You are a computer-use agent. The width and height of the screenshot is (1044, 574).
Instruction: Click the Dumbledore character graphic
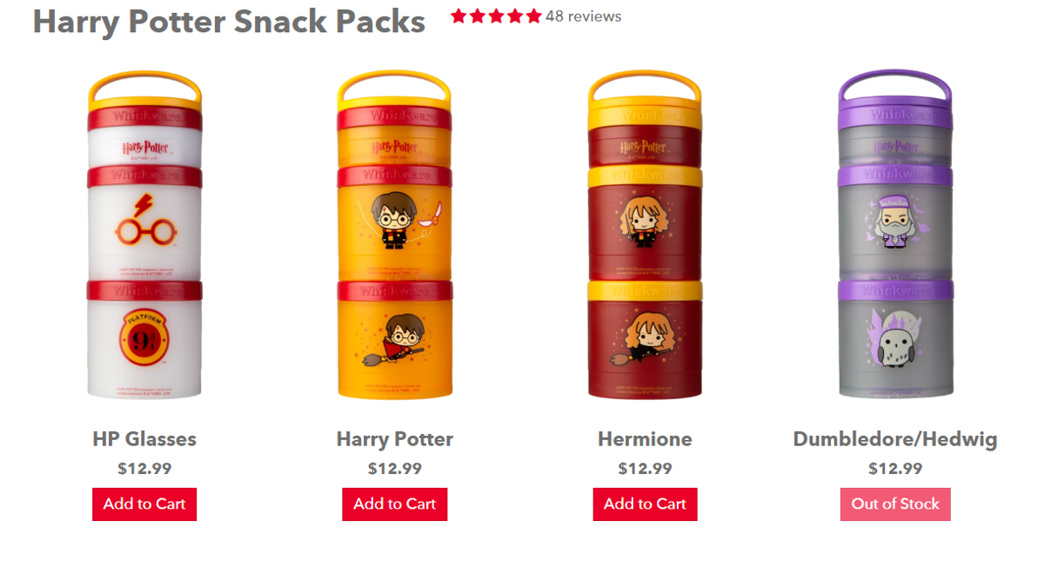896,223
